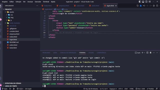
Task: Close the login.html editor tab
Action: tap(116, 6)
